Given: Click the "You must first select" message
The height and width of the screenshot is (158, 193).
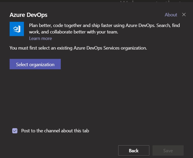Looking at the screenshot, I should pyautogui.click(x=78, y=48).
